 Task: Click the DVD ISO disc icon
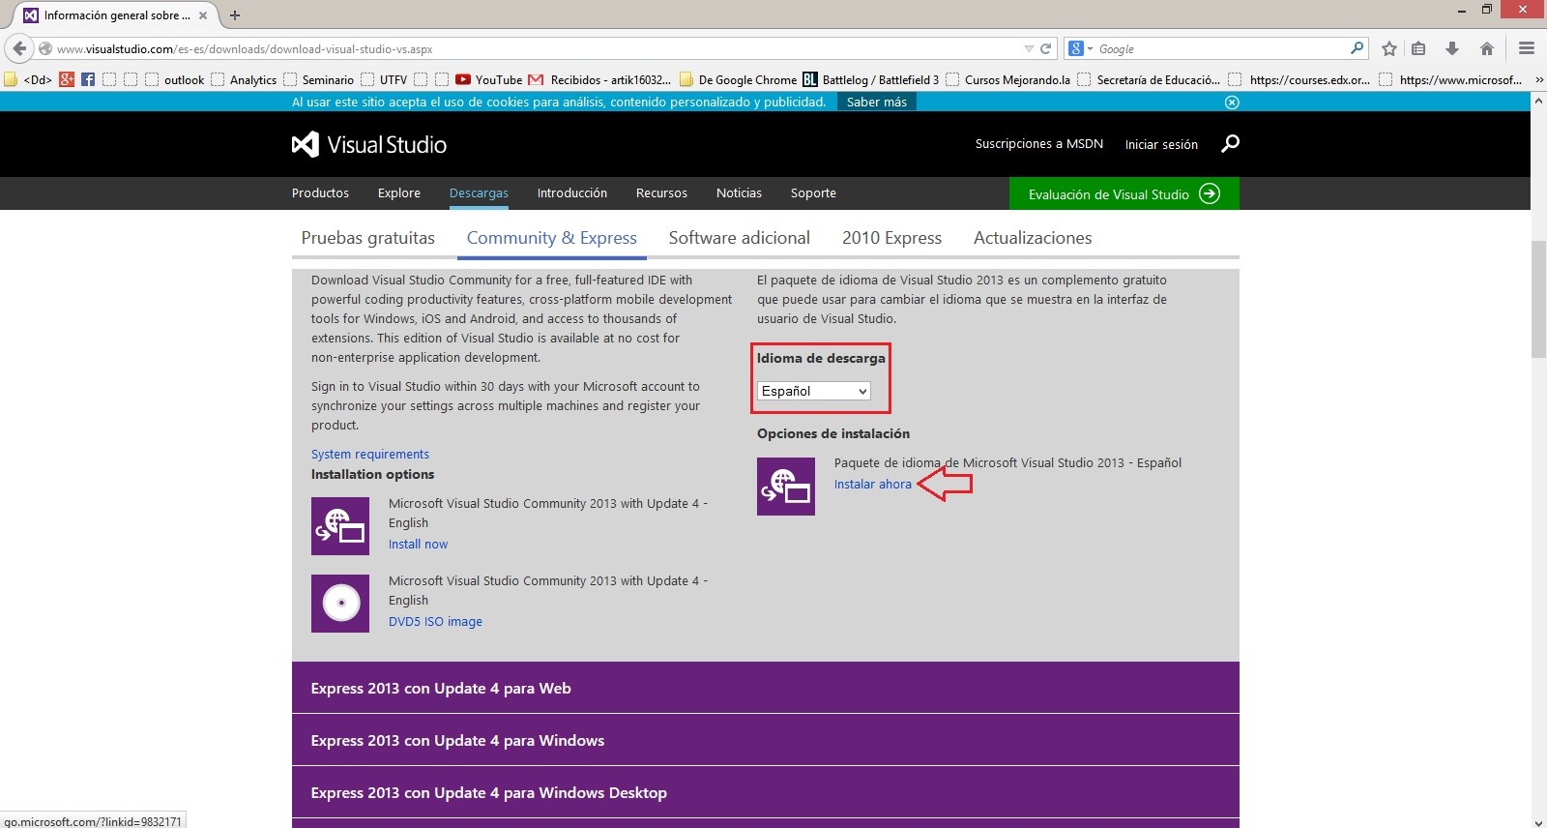coord(340,604)
